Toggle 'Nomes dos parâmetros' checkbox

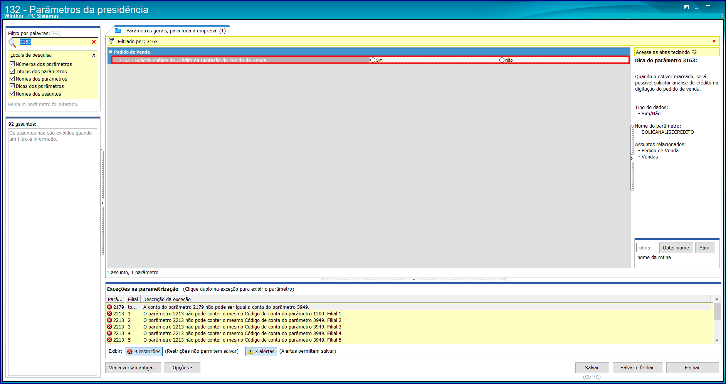tap(12, 79)
